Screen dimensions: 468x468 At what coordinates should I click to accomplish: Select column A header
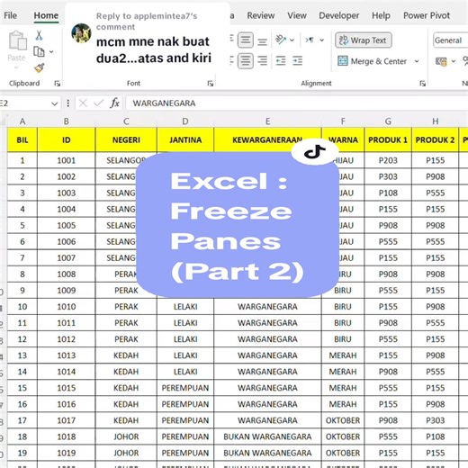pos(22,121)
